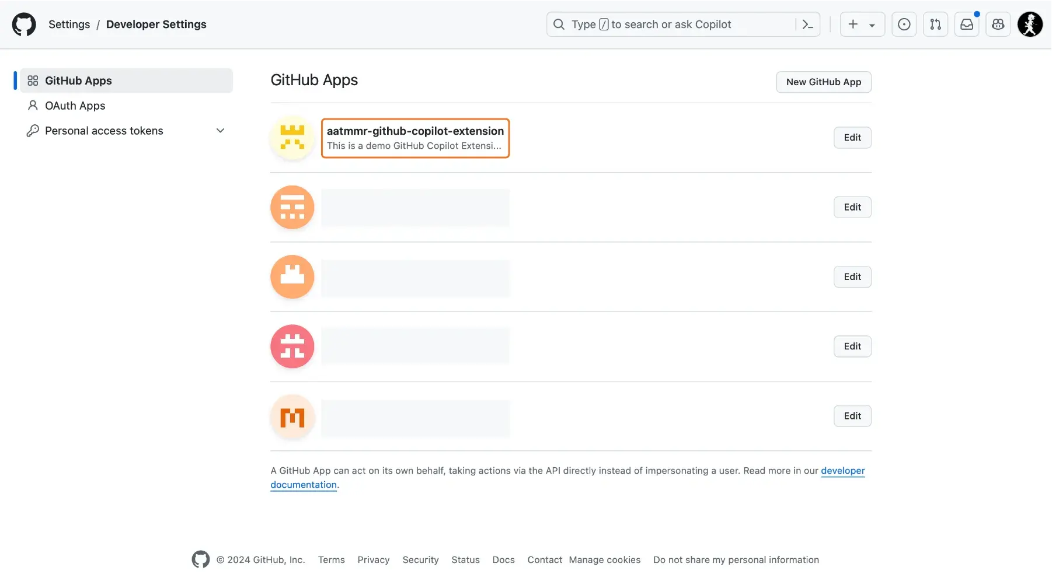The image size is (1052, 574).
Task: Click the orange M-shaped app avatar
Action: click(292, 416)
